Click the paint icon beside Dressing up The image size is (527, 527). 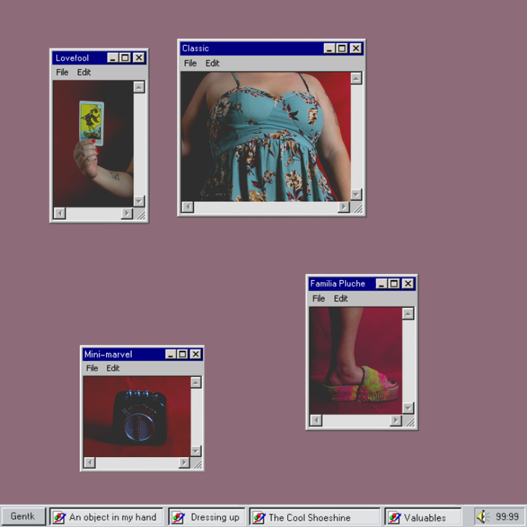[178, 517]
